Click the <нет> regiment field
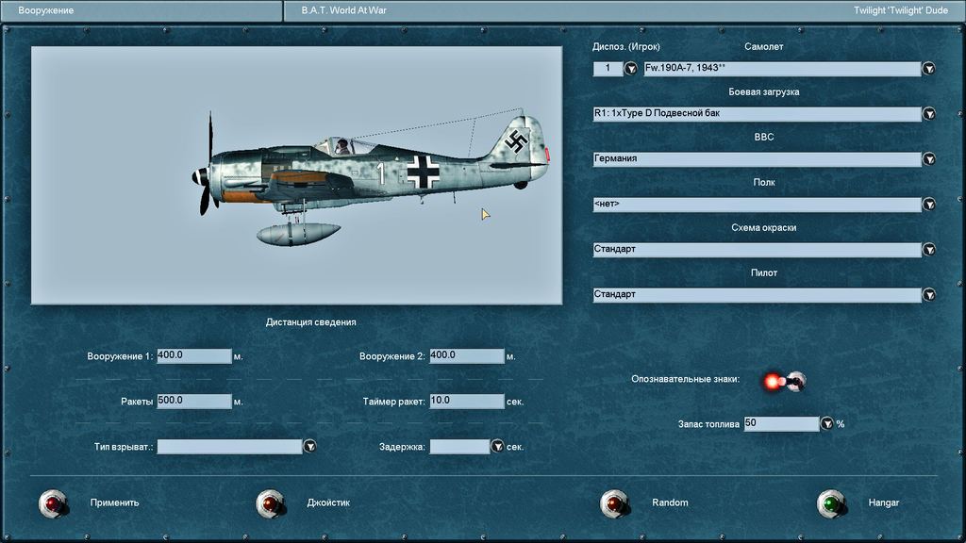 [757, 205]
